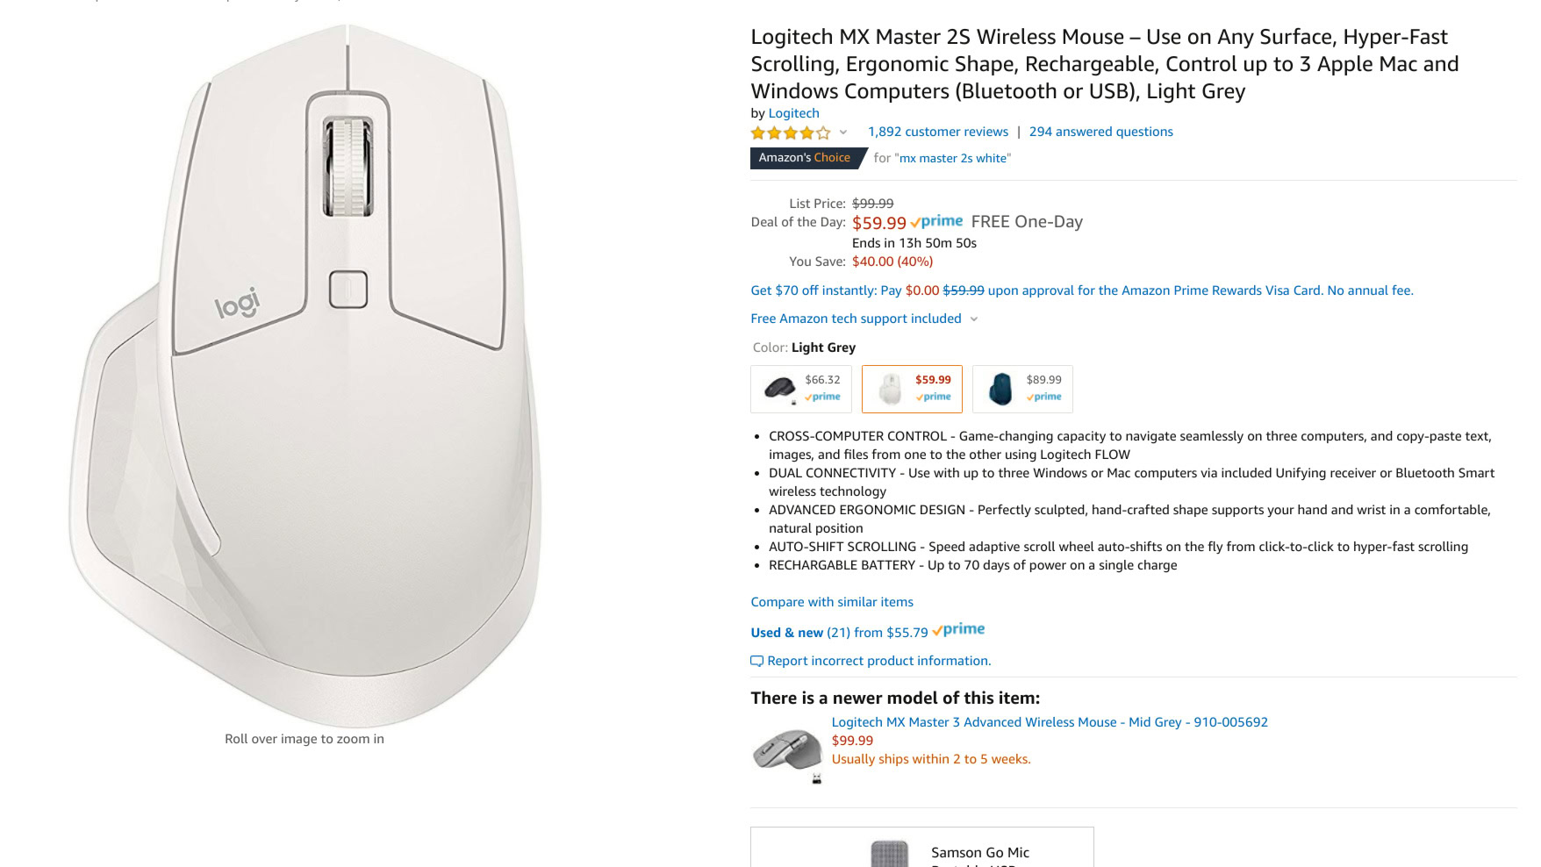
Task: Open 1,892 customer reviews link
Action: [937, 132]
